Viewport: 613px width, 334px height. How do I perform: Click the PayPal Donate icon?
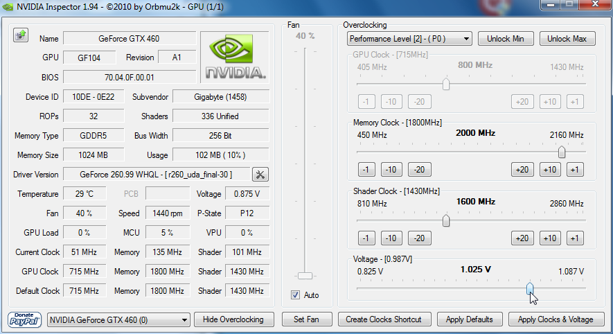[25, 319]
